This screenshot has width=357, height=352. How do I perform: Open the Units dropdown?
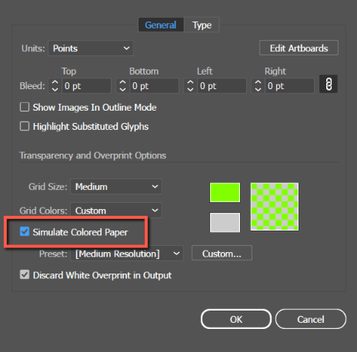coord(91,48)
